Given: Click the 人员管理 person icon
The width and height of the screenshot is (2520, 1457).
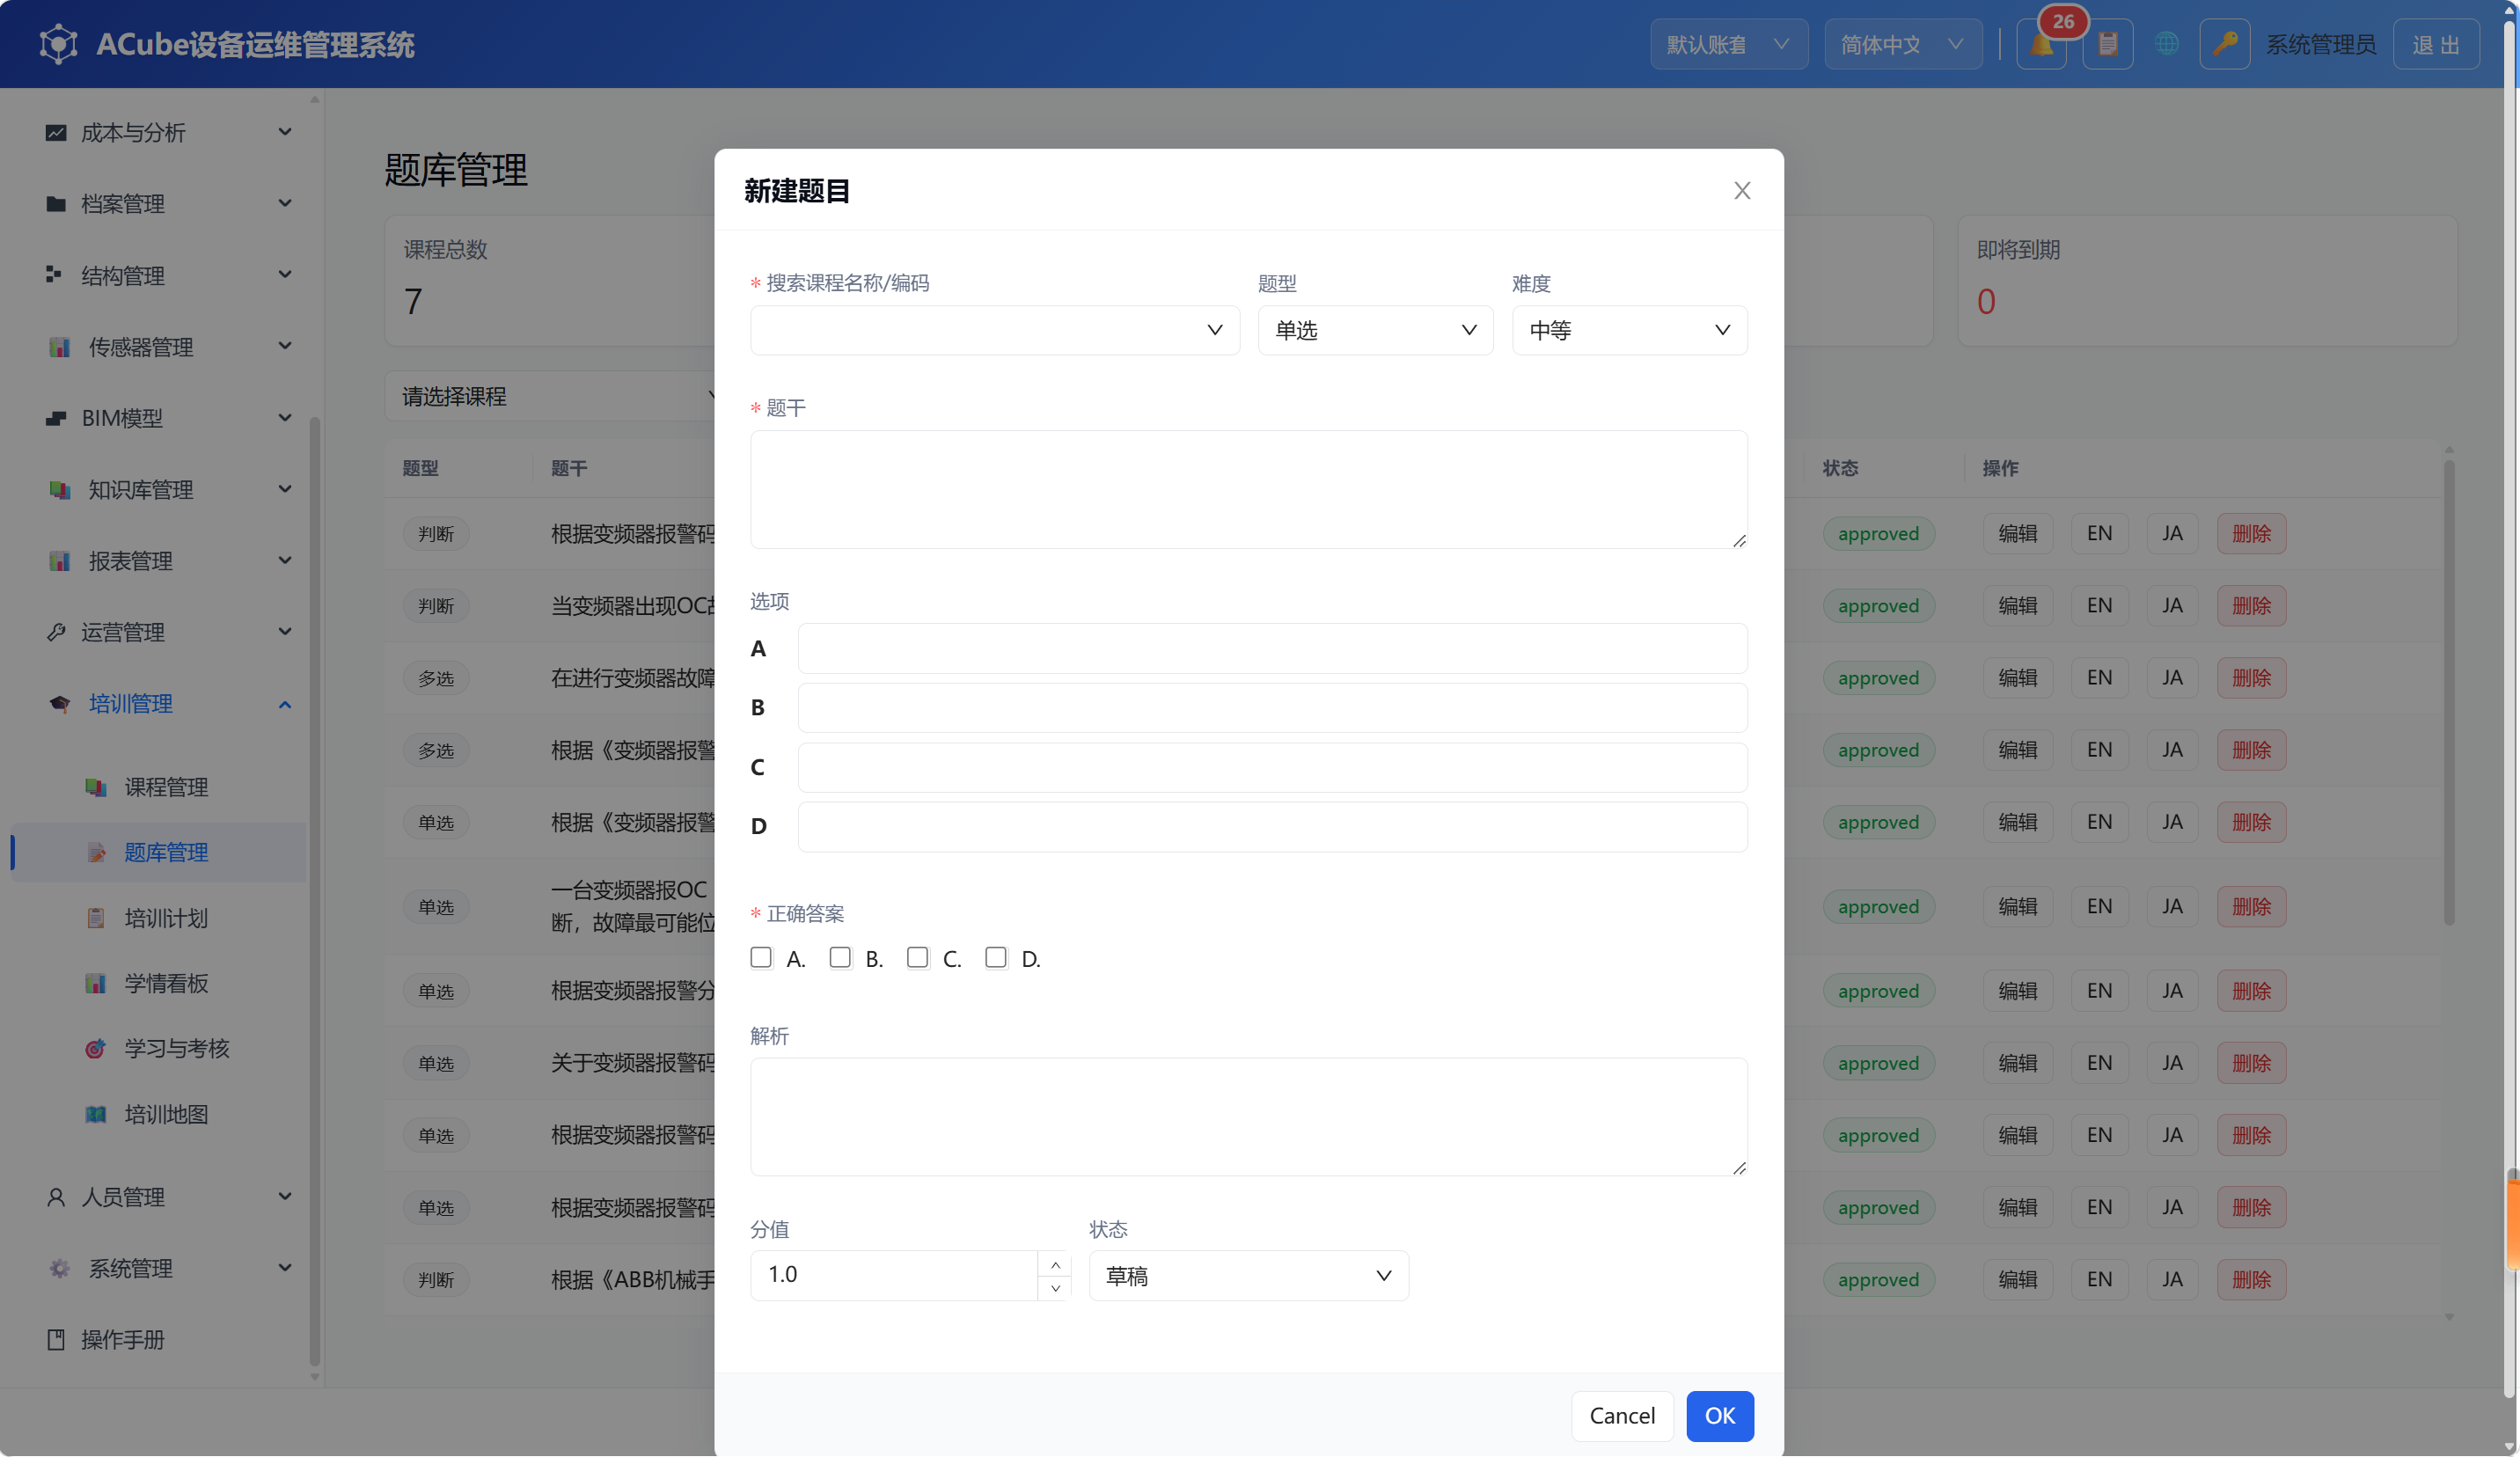Looking at the screenshot, I should tap(56, 1197).
